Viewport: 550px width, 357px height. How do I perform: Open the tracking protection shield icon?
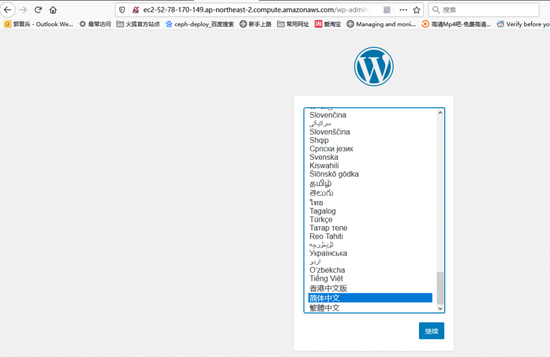point(122,10)
